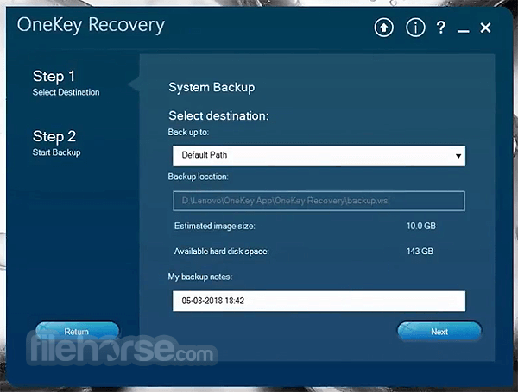Click the upload arrow icon in title bar
This screenshot has width=518, height=392.
(383, 28)
